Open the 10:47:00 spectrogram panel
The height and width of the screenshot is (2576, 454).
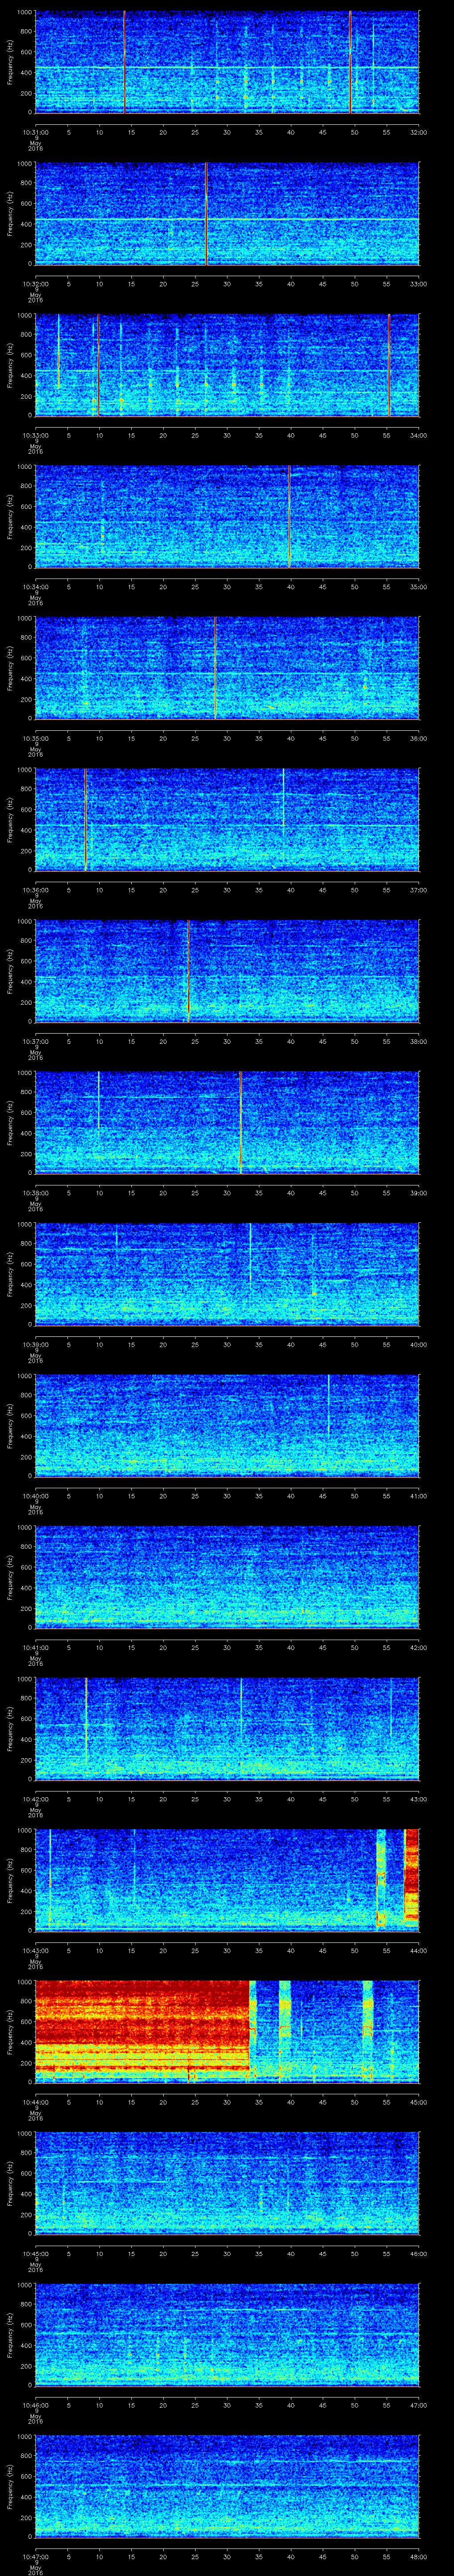pos(227,2486)
